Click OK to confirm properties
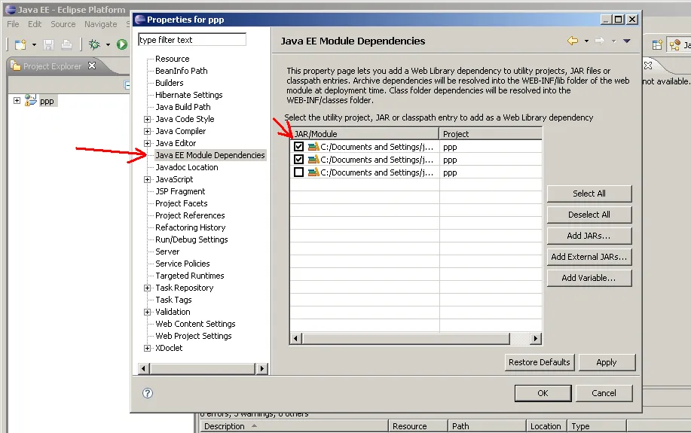691x433 pixels. click(x=543, y=393)
